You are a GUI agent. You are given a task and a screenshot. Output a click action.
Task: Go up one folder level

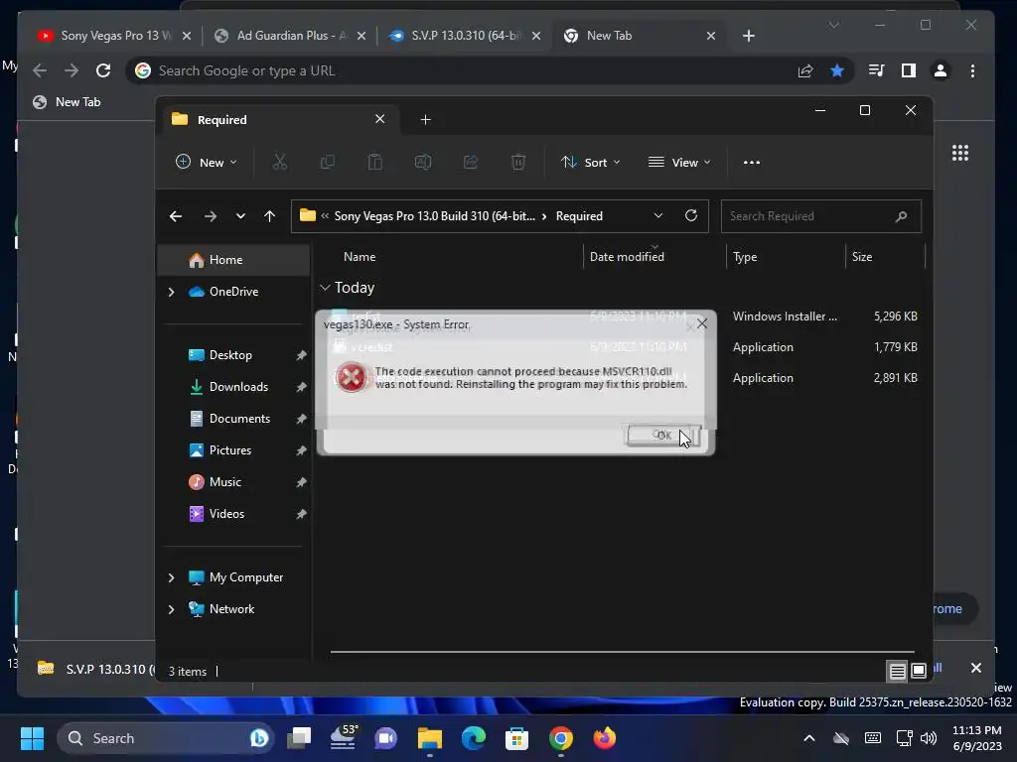point(270,216)
